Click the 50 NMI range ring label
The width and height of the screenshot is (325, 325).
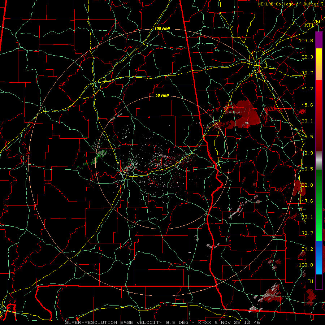(162, 95)
